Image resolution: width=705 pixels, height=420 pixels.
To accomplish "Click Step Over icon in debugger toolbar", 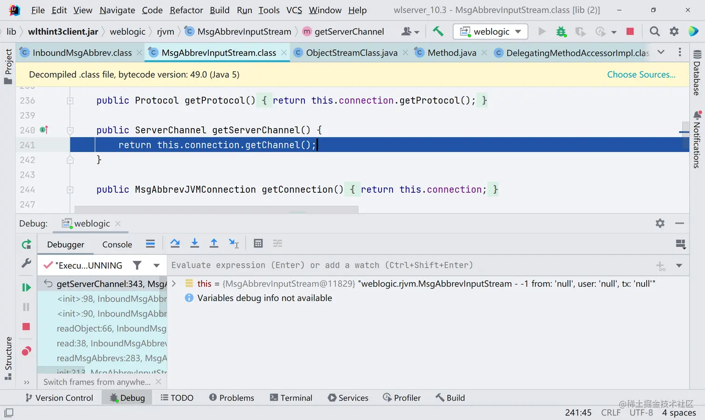I will point(175,243).
